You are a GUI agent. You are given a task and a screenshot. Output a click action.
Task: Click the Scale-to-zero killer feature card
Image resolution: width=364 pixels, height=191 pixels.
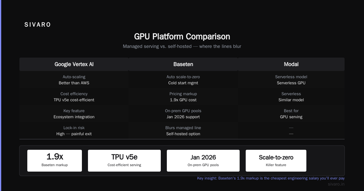276,161
